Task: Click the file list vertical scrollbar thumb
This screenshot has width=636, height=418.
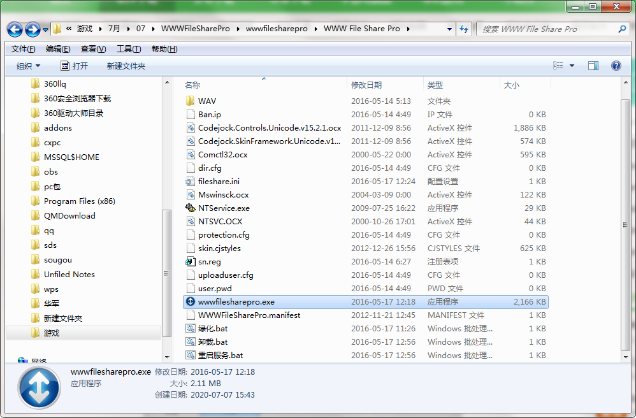Action: coord(625,225)
